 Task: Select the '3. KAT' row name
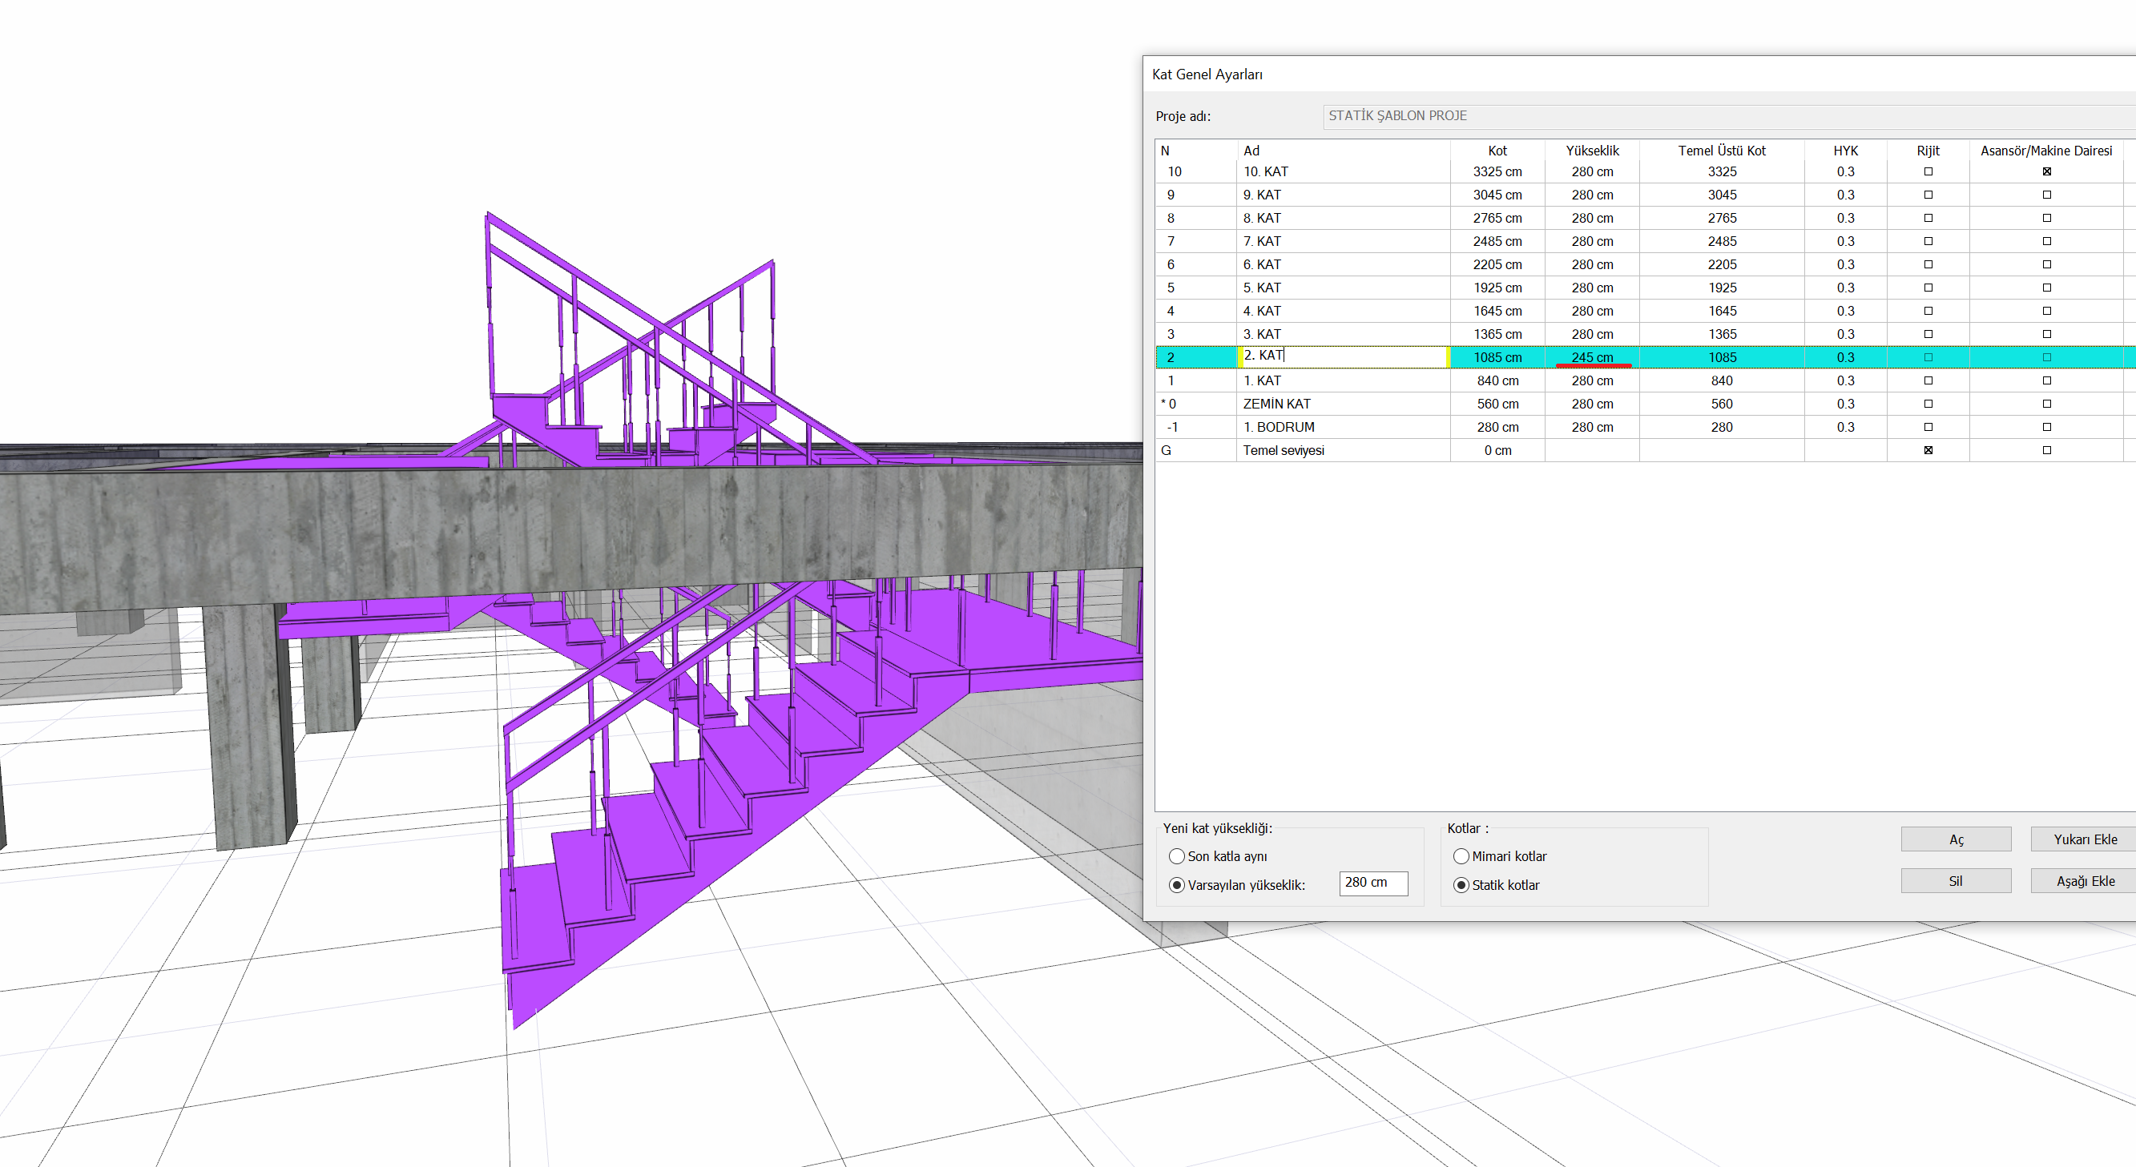tap(1261, 334)
